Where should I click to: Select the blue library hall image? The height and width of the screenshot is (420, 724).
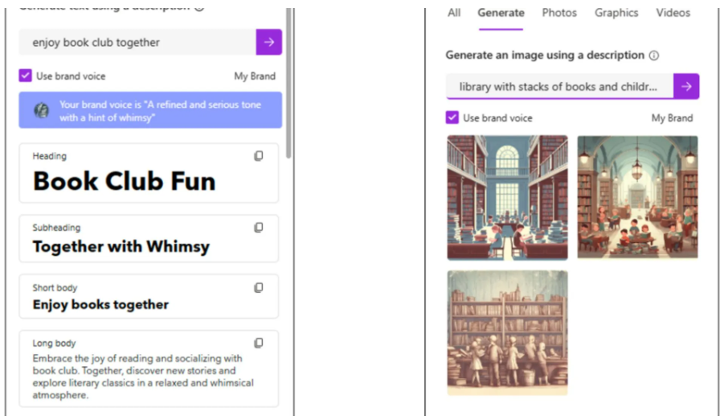pos(507,198)
